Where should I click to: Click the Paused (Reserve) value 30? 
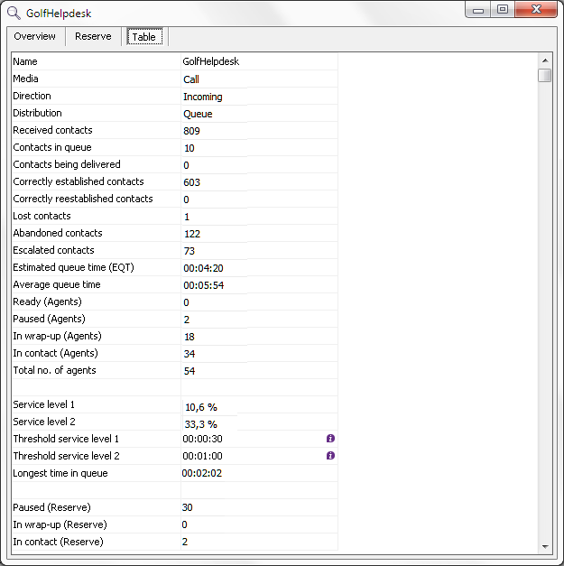[x=188, y=507]
